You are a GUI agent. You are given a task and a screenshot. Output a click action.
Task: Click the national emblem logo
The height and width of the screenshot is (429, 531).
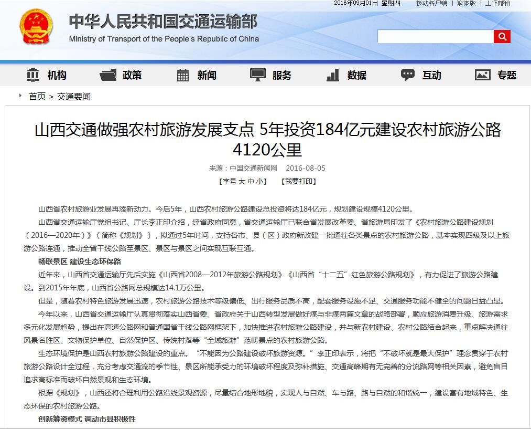[36, 27]
